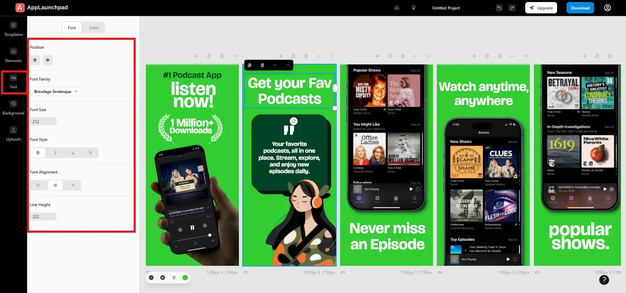Screen dimensions: 626x293
Task: Toggle Strikethrough font style
Action: click(x=90, y=153)
